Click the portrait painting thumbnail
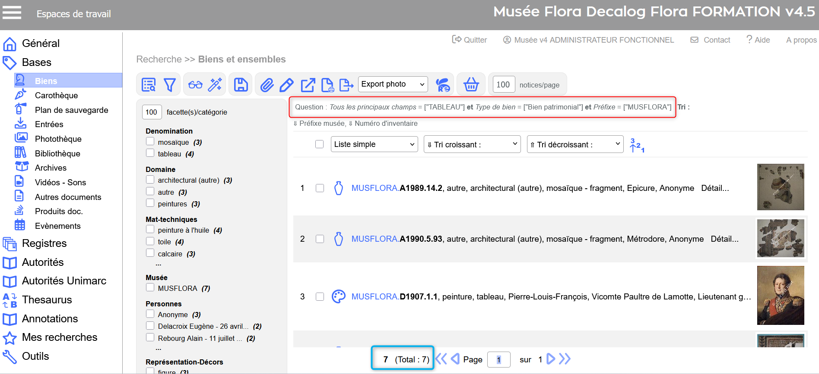 780,295
